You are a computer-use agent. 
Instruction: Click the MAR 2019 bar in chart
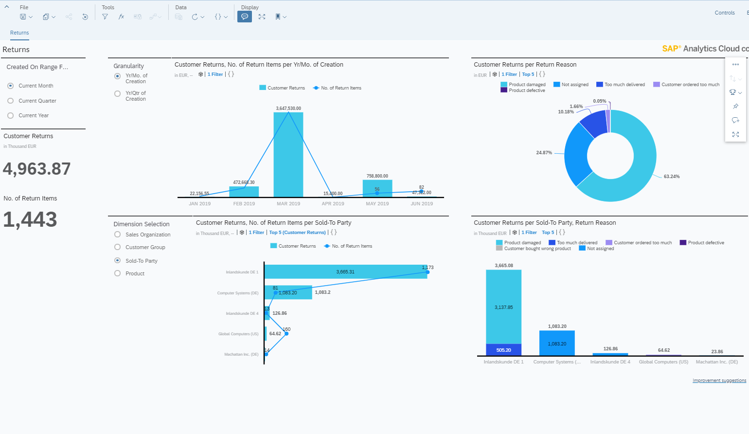click(x=288, y=155)
